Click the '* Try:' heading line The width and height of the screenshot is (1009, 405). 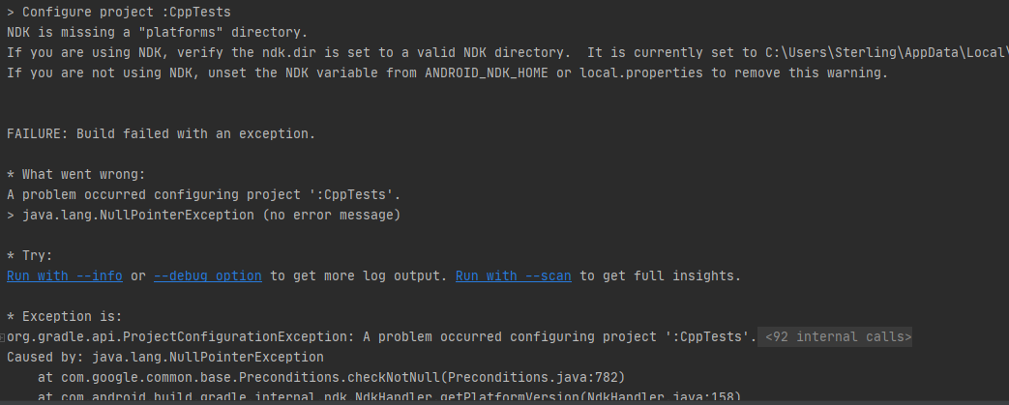point(30,255)
